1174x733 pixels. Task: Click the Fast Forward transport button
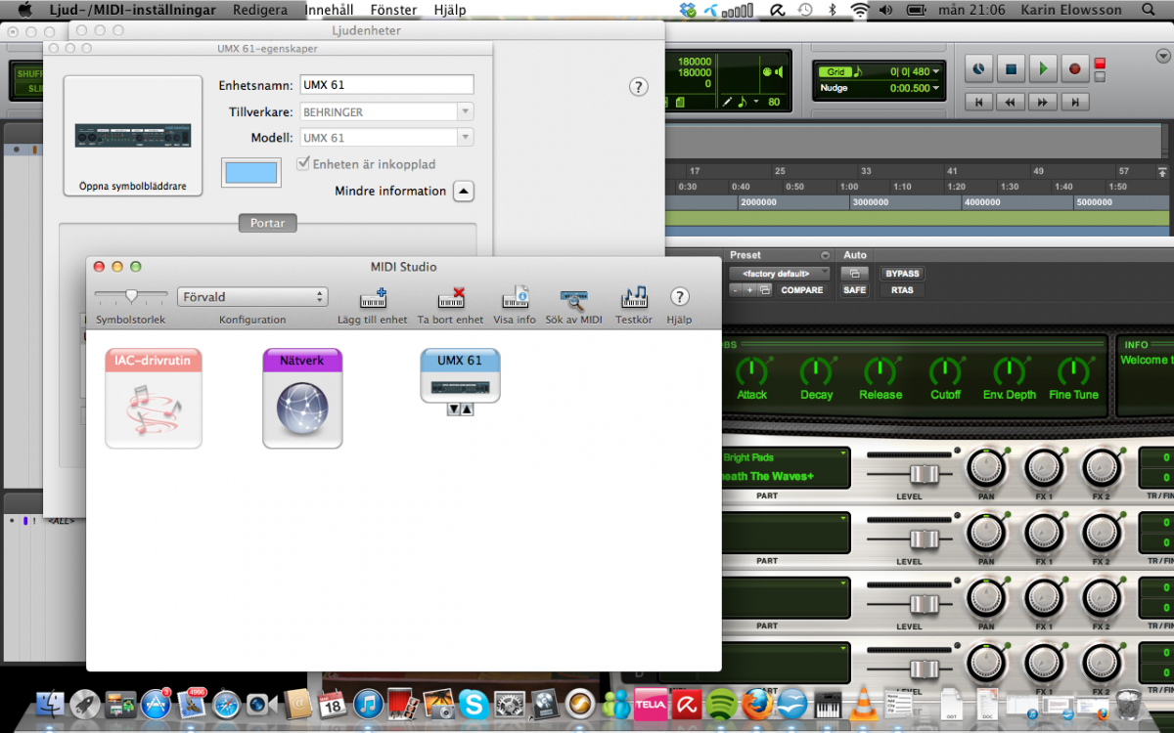[x=1043, y=102]
